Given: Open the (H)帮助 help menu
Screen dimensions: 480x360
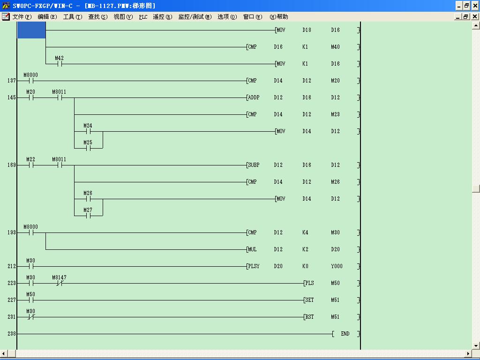Looking at the screenshot, I should click(x=279, y=17).
